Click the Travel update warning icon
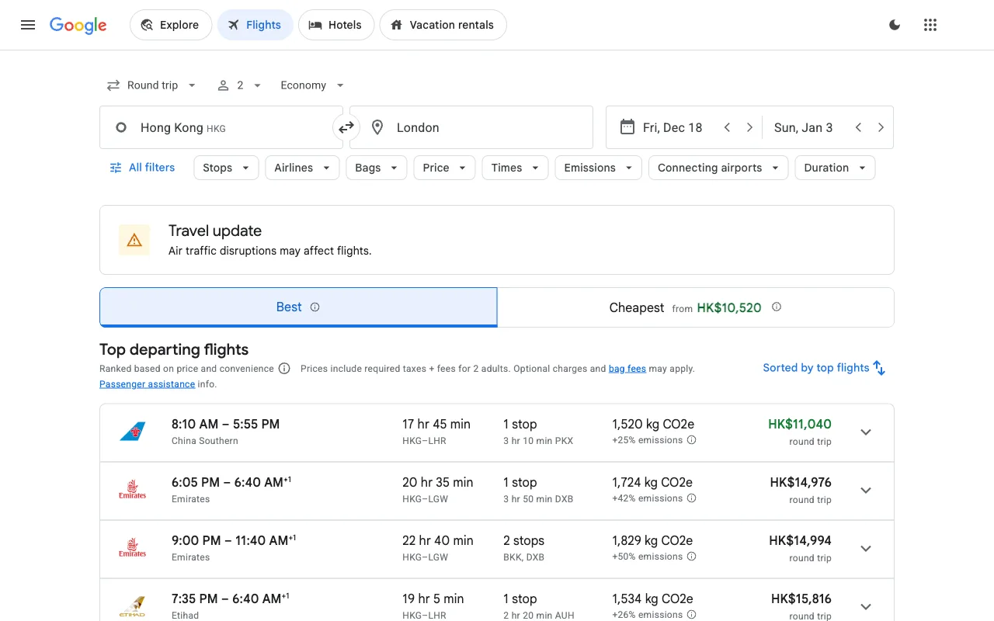This screenshot has width=994, height=621. (134, 240)
